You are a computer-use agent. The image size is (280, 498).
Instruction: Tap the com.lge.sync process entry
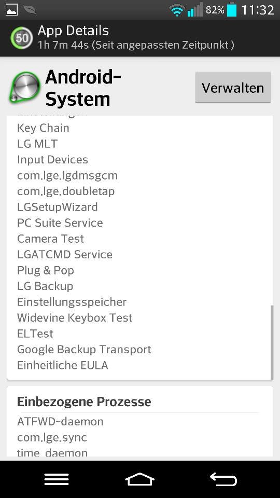[52, 438]
